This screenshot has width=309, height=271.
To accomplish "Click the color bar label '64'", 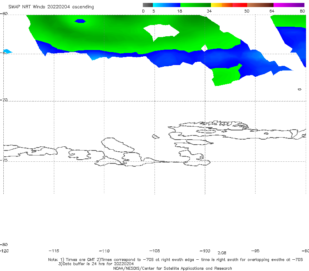I will pos(272,11).
